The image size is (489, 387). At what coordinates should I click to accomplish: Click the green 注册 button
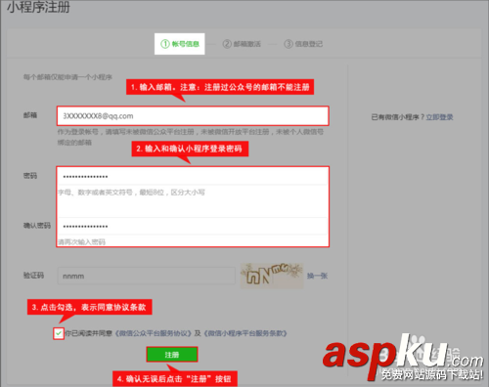point(172,355)
